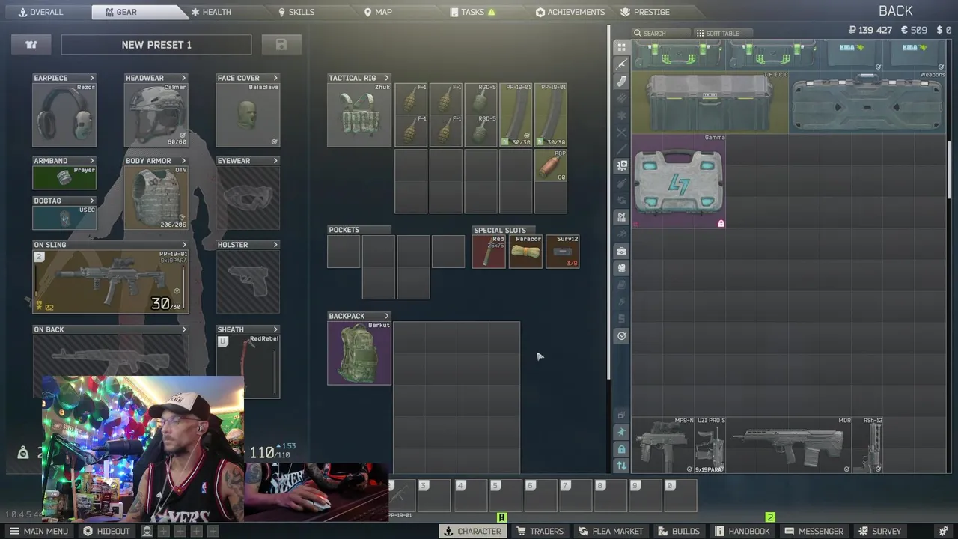This screenshot has width=958, height=539.
Task: Select the PBP ammo stack in rig
Action: pos(551,165)
